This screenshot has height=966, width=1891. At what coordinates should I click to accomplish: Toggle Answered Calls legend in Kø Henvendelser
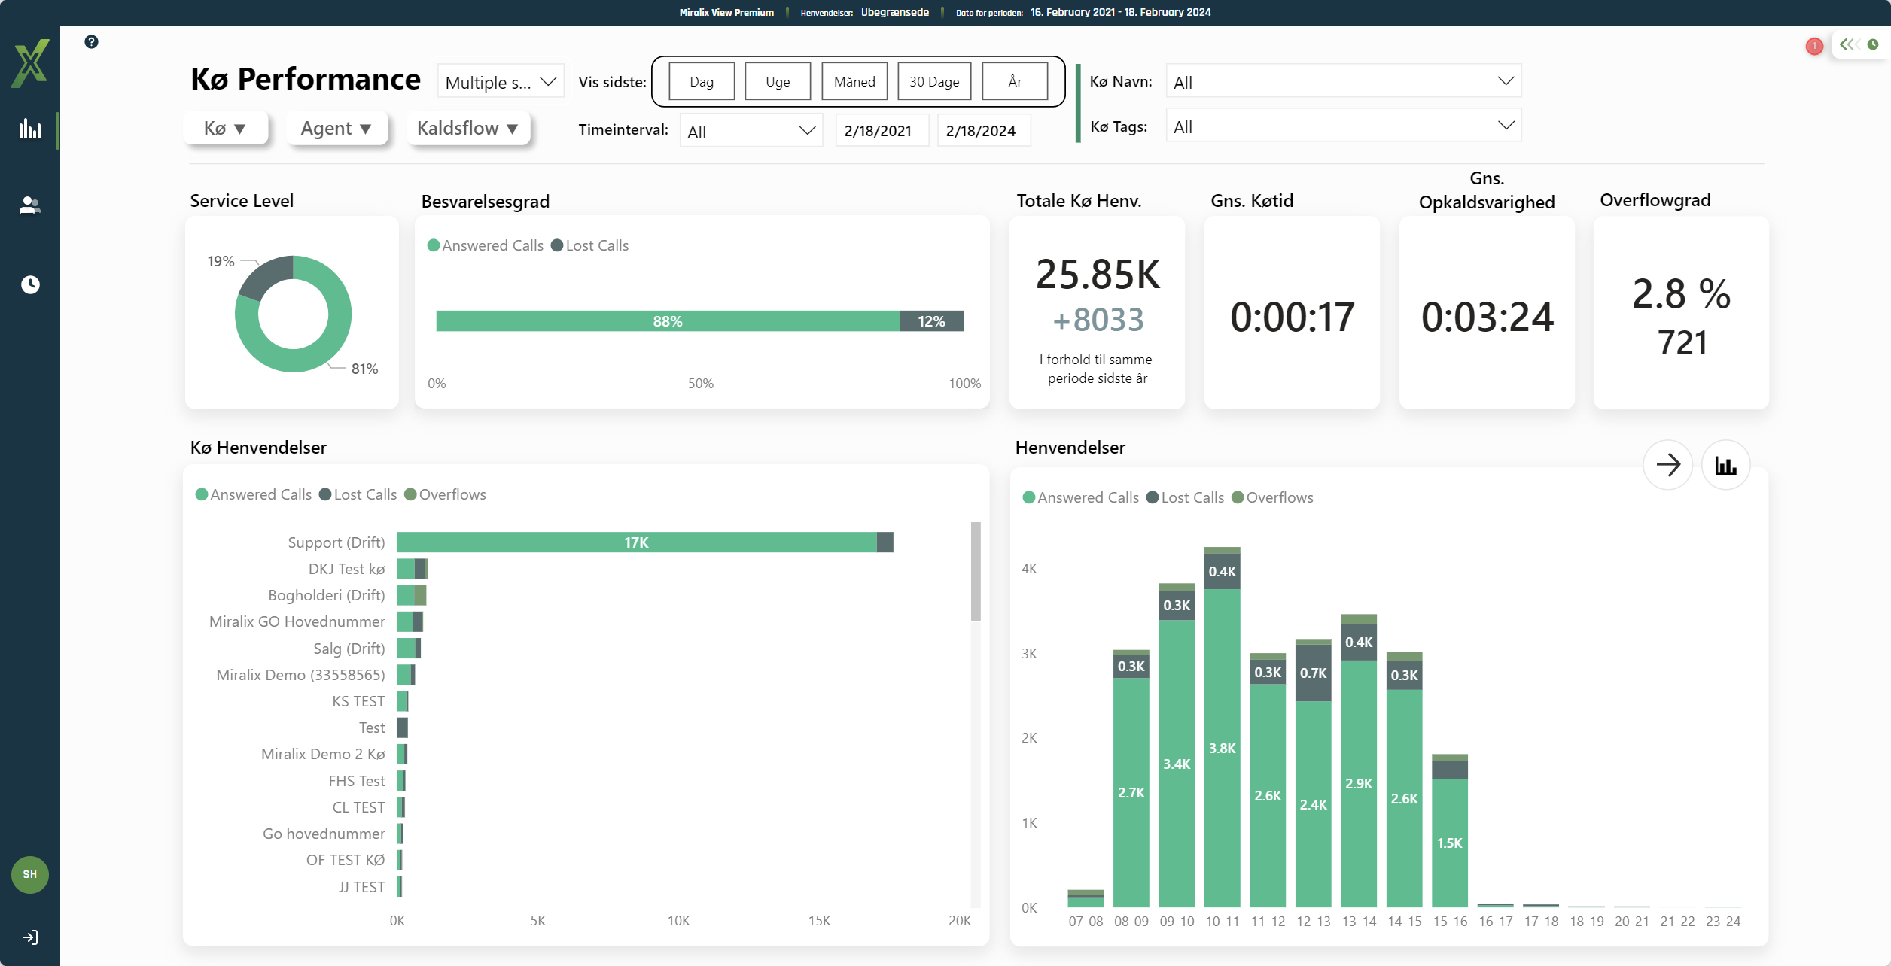(x=253, y=494)
